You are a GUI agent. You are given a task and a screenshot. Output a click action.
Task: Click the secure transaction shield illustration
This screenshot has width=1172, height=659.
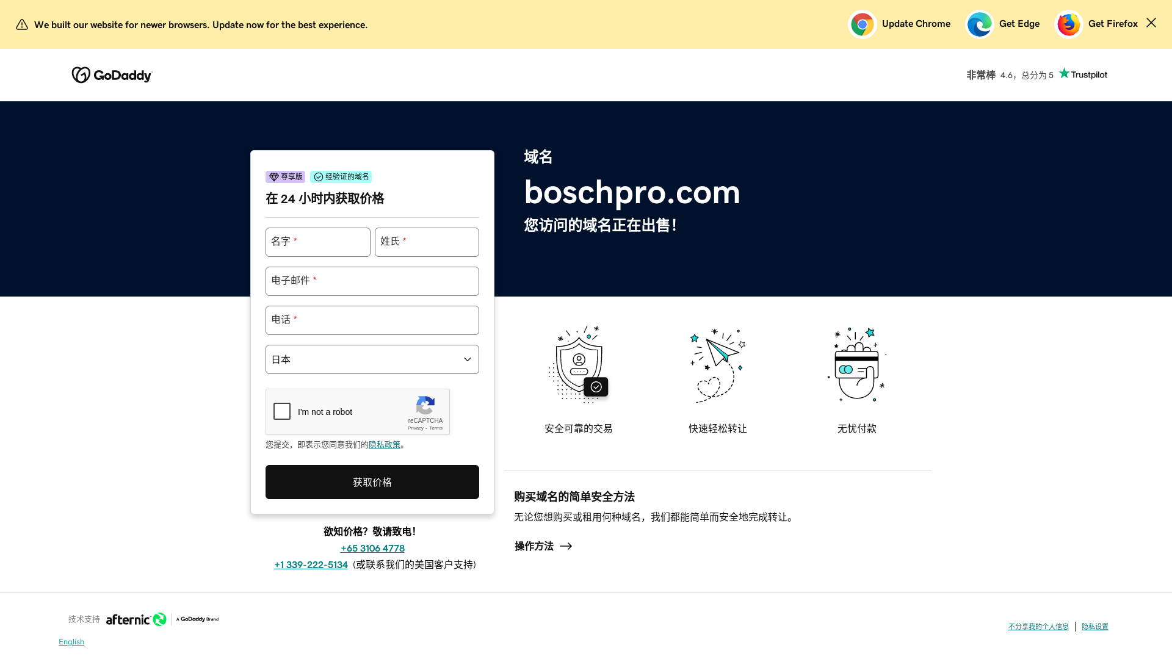click(x=578, y=365)
